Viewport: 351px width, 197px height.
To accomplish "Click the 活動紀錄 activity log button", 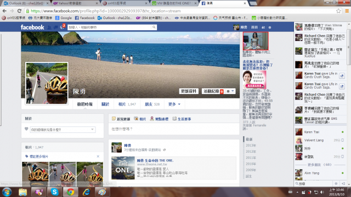I will pos(213,91).
